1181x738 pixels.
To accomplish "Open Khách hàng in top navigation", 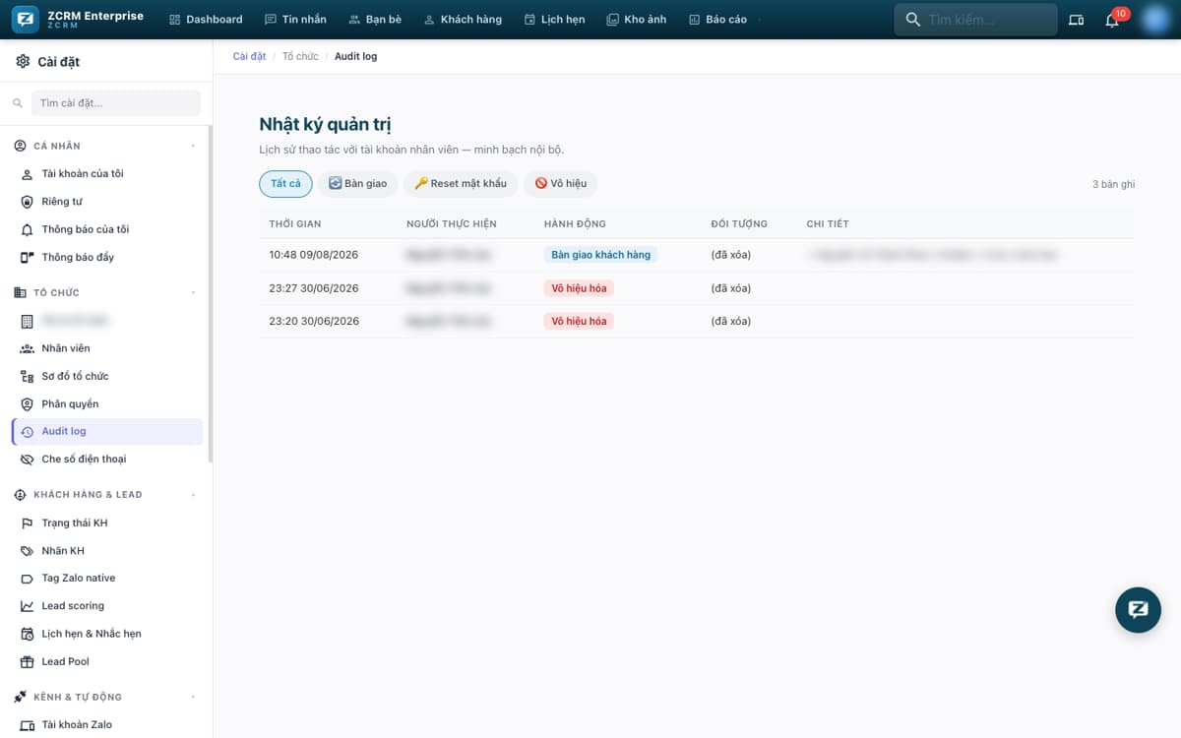I will tap(463, 20).
